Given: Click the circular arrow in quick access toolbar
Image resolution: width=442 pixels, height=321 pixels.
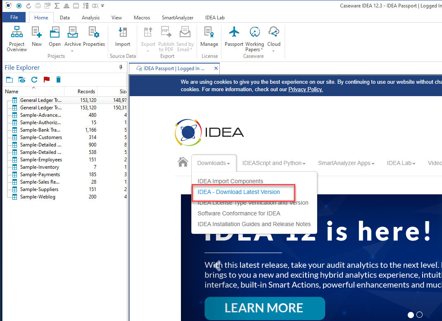Looking at the screenshot, I should [x=29, y=6].
